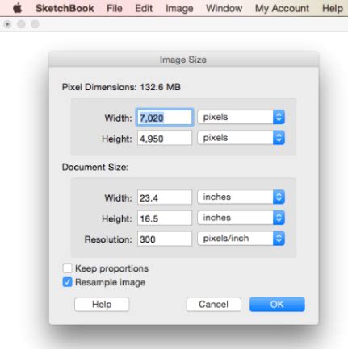This screenshot has width=348, height=349.
Task: Open the My Account menu
Action: (x=282, y=9)
